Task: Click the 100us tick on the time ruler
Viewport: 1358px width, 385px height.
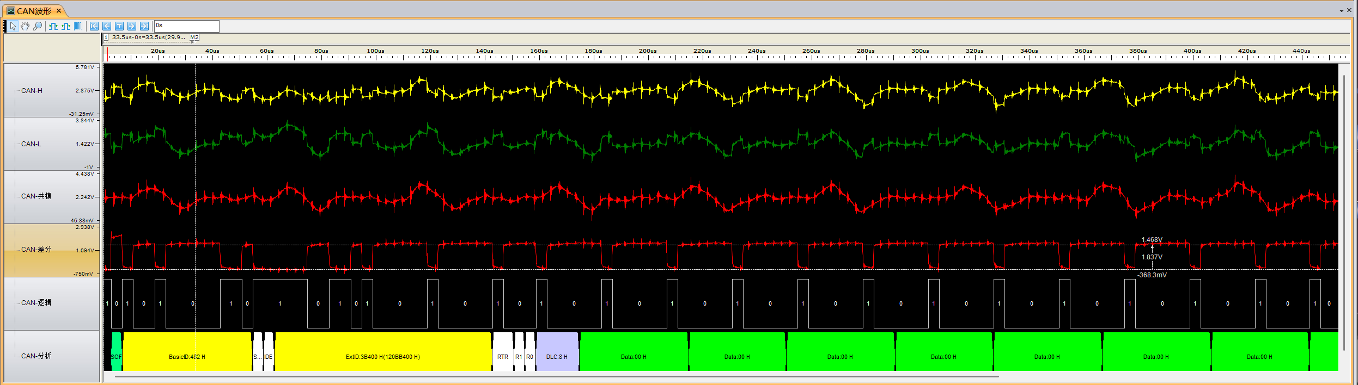Action: pos(375,51)
